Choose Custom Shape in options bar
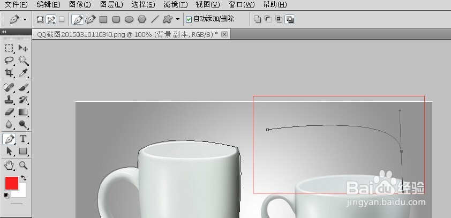 click(168, 19)
